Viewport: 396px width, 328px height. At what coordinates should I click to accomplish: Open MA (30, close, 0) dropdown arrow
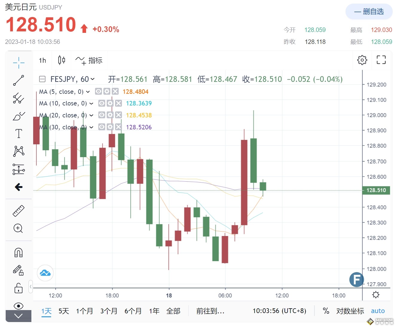point(91,127)
